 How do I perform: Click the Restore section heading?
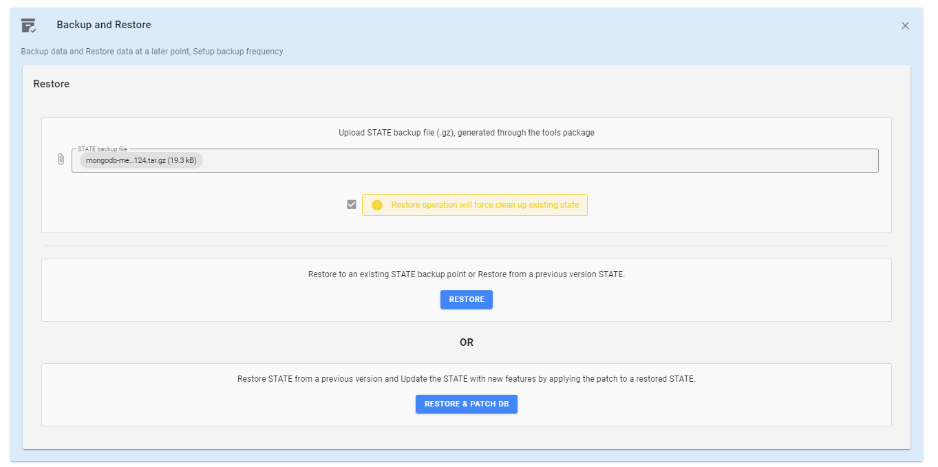click(52, 84)
